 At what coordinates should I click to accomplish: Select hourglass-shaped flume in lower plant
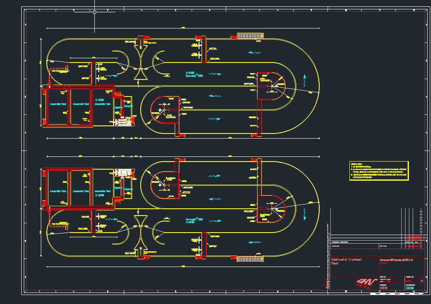(x=141, y=232)
